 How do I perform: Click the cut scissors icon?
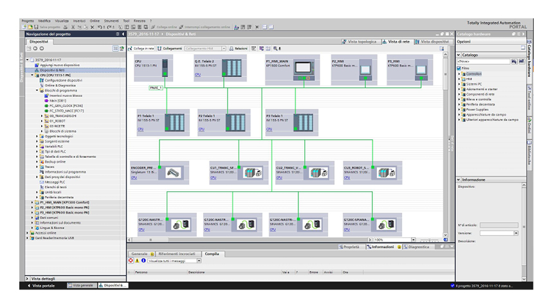(73, 27)
